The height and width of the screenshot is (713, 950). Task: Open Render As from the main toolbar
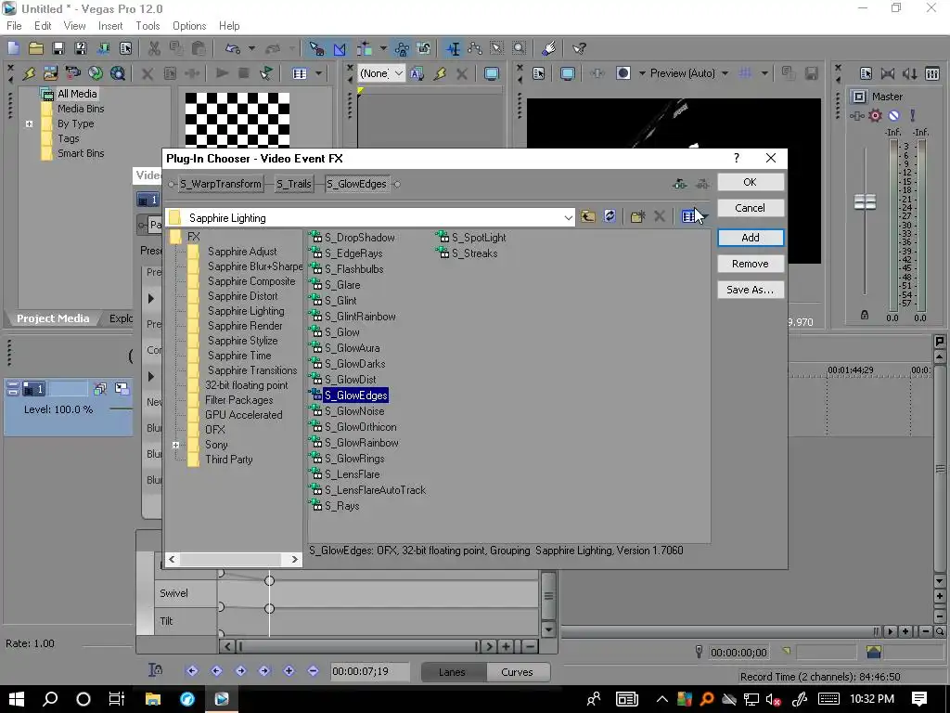tap(103, 48)
